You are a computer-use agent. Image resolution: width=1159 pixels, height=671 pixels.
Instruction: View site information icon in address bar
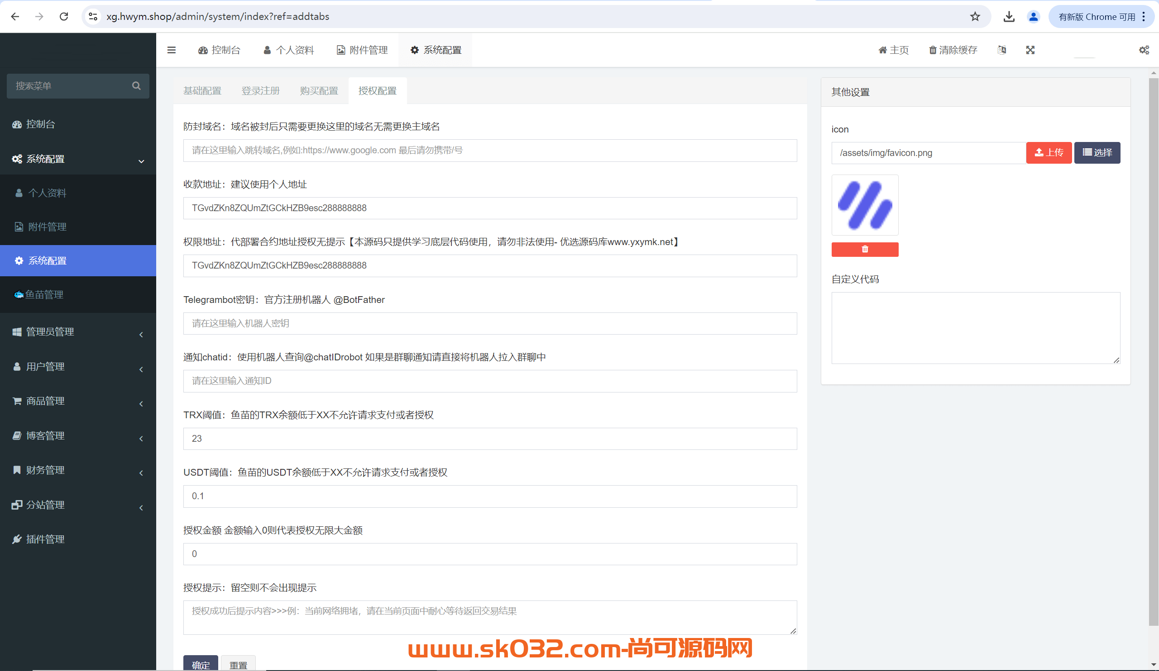click(93, 17)
